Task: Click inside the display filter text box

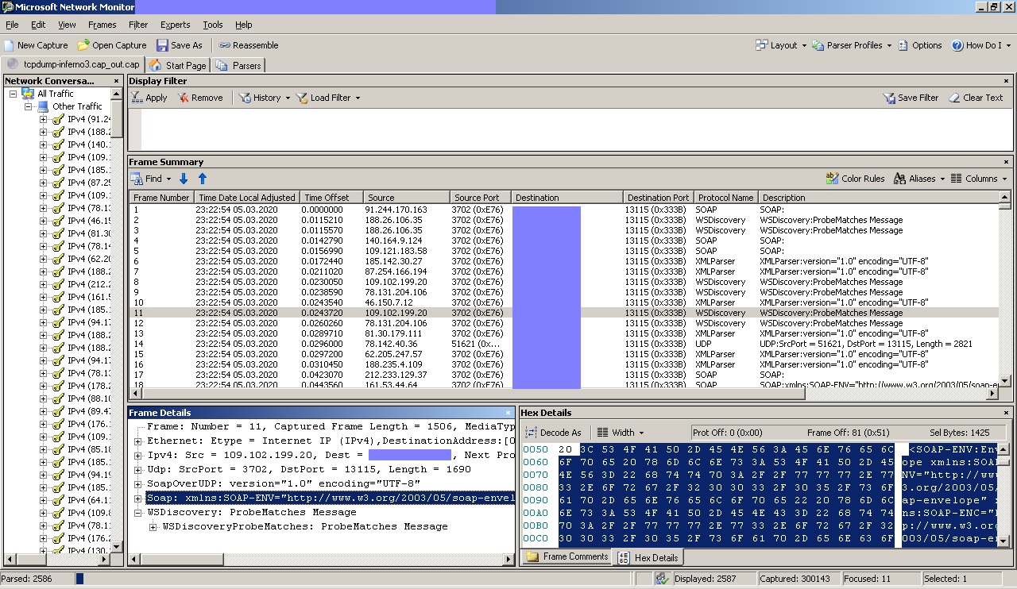Action: click(577, 129)
